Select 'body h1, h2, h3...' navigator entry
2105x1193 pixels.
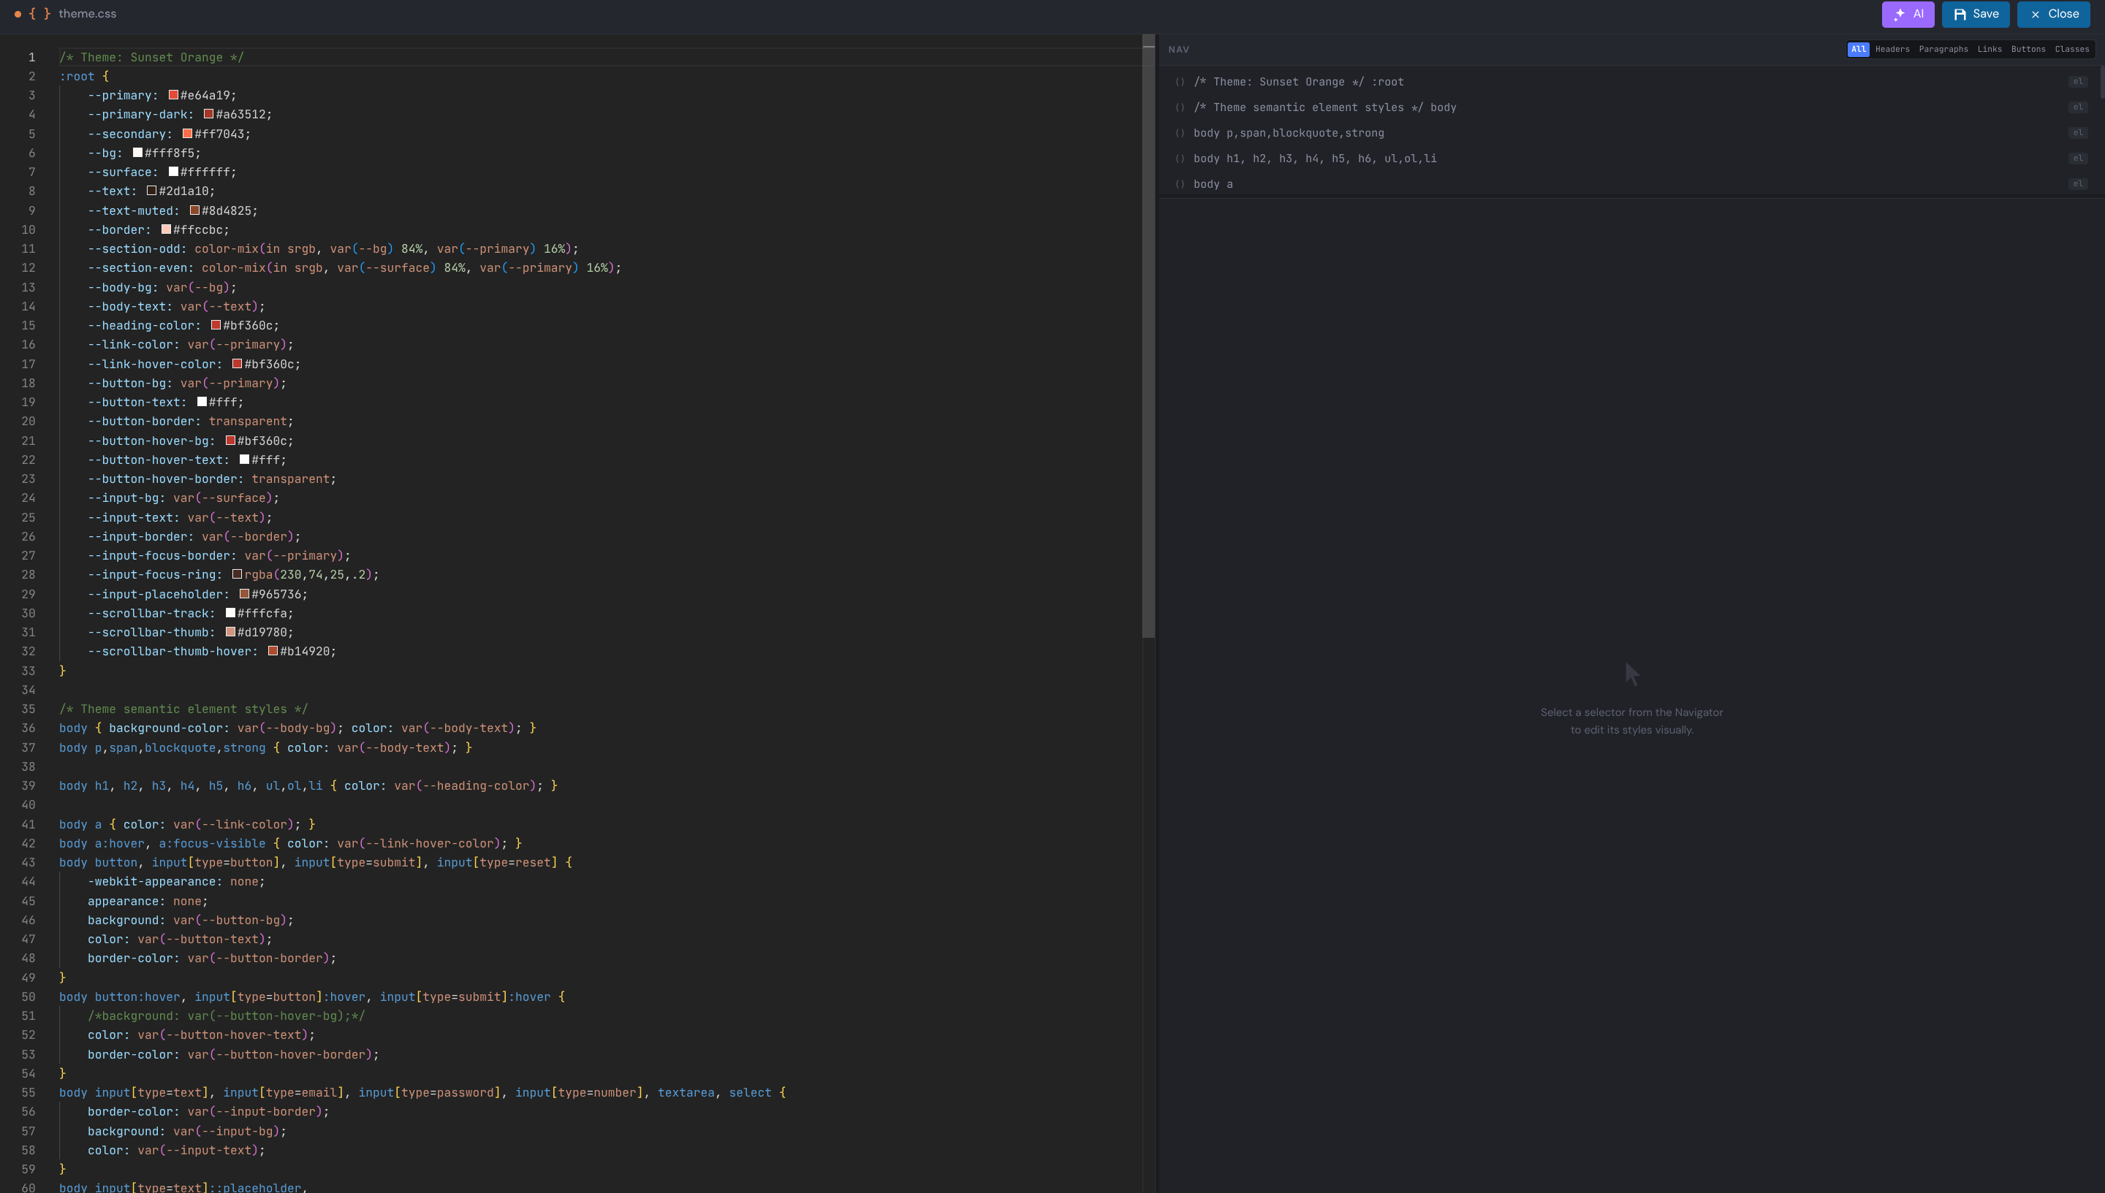(x=1630, y=158)
